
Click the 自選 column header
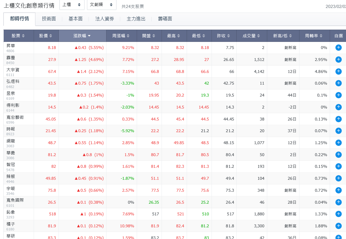pos(338,36)
